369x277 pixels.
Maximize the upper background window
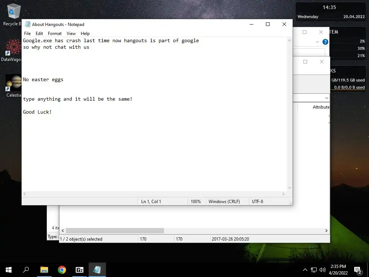pyautogui.click(x=304, y=32)
